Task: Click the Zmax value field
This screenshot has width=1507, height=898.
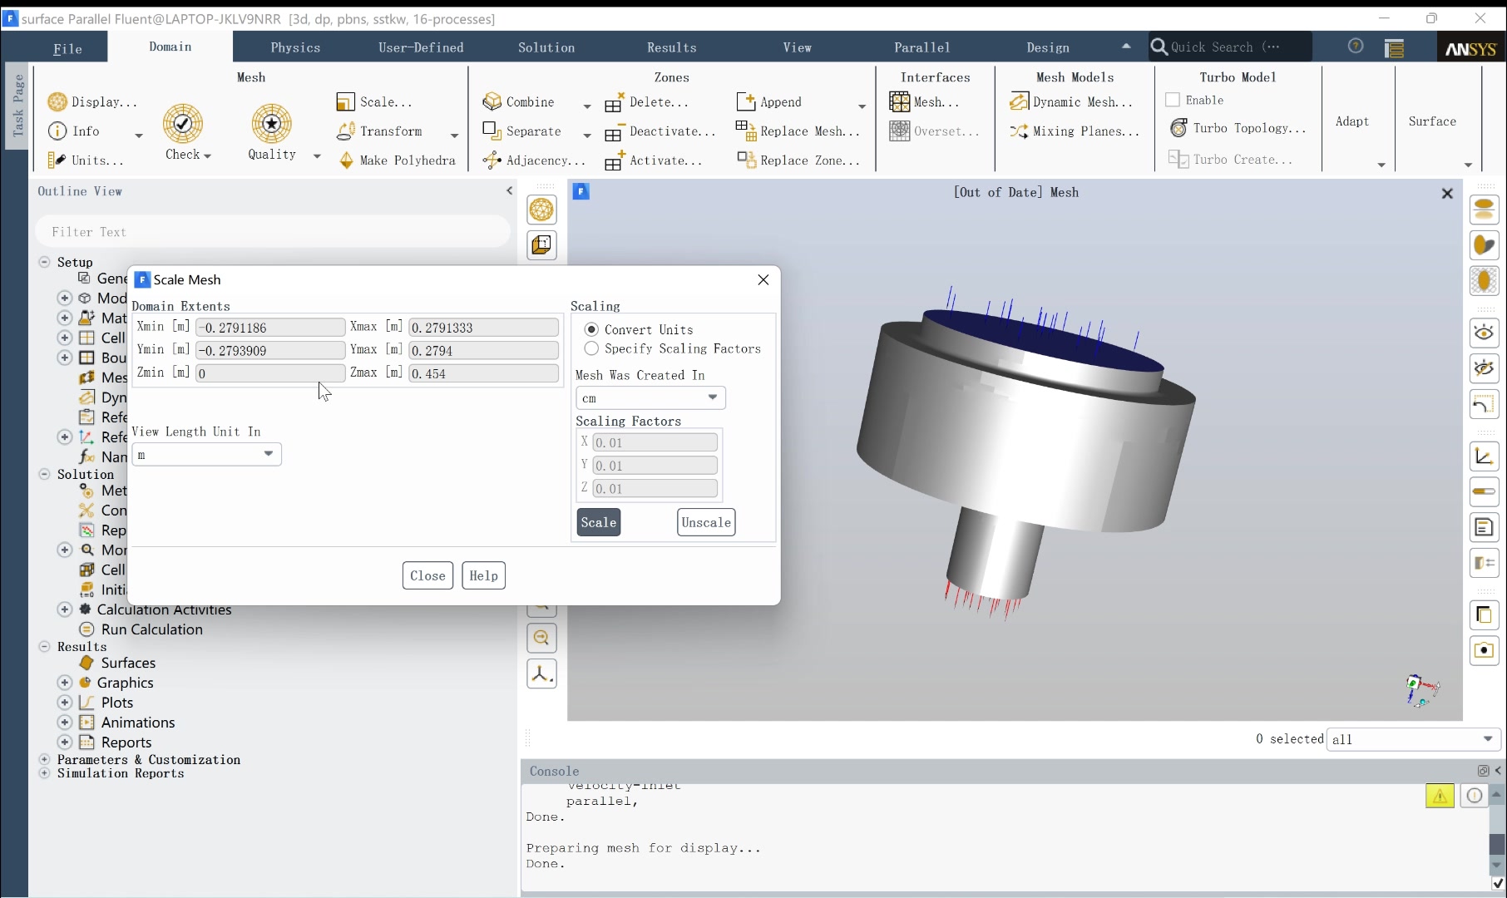Action: [484, 373]
